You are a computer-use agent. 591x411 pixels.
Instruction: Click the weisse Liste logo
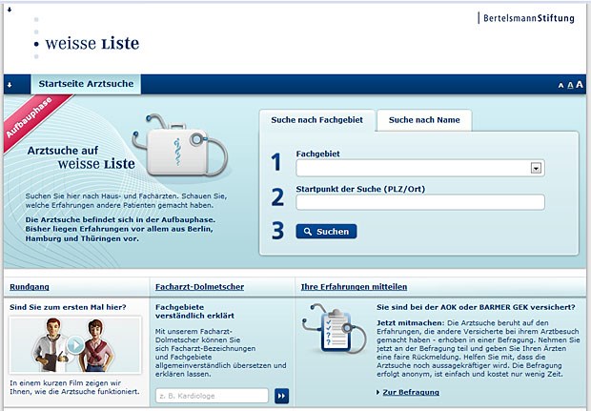(x=87, y=38)
